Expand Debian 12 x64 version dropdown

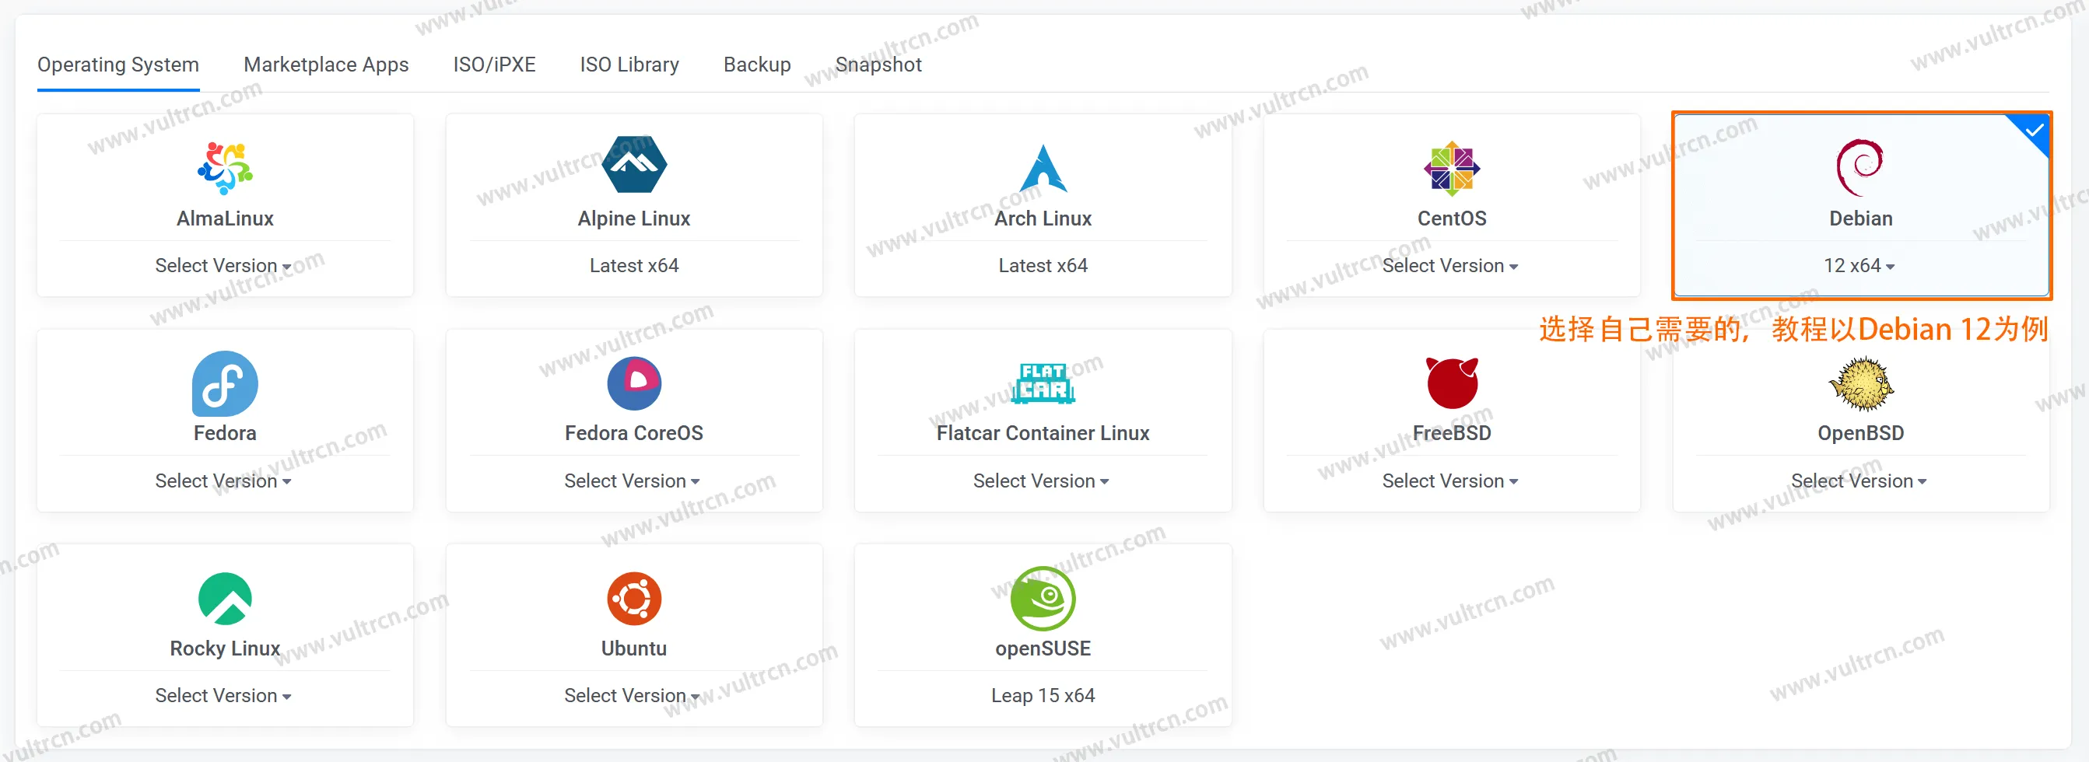[x=1859, y=266]
